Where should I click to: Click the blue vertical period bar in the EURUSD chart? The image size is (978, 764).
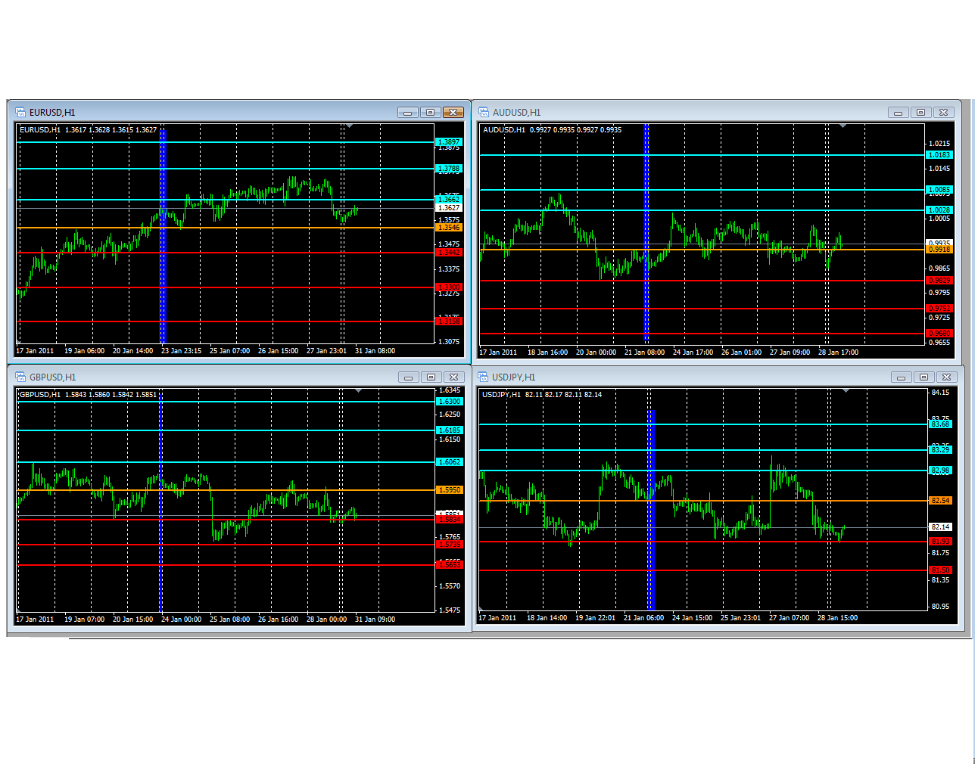162,234
